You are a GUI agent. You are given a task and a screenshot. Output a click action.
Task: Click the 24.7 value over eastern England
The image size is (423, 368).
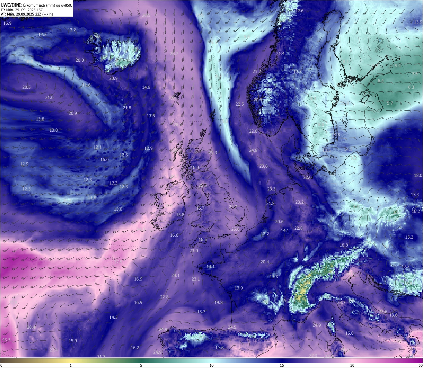pos(233,207)
